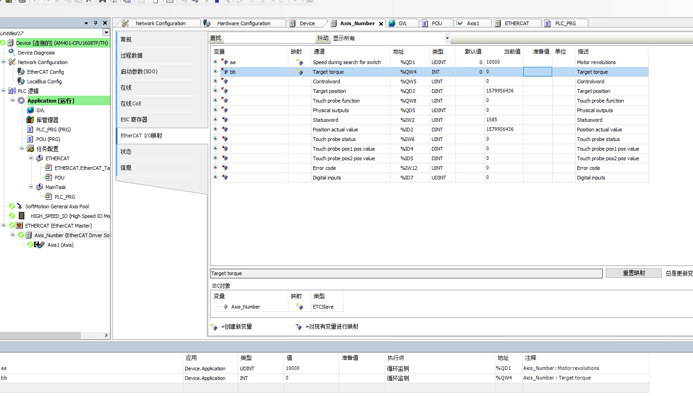
Task: Select the task configuration (任务配置) icon
Action: coord(30,148)
